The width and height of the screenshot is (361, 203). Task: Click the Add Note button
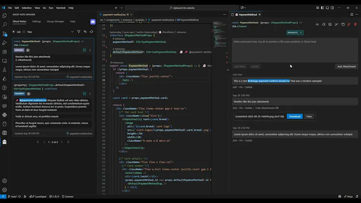coord(239,66)
